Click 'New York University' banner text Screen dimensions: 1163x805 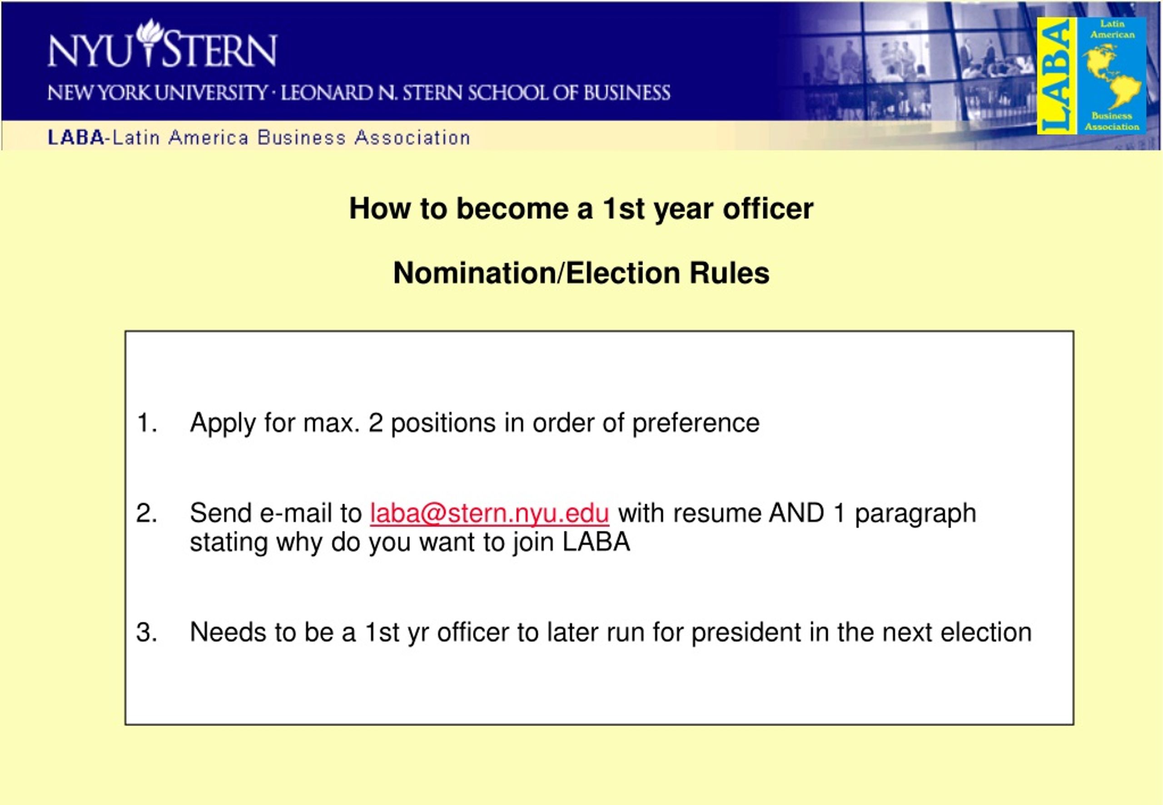tap(157, 93)
